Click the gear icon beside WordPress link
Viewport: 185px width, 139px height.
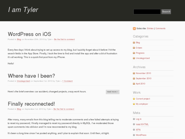click(134, 135)
